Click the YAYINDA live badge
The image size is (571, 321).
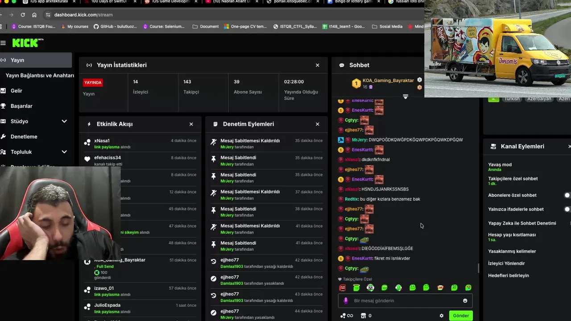point(93,82)
